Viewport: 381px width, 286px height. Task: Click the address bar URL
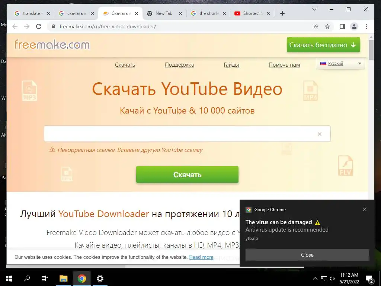tap(108, 26)
